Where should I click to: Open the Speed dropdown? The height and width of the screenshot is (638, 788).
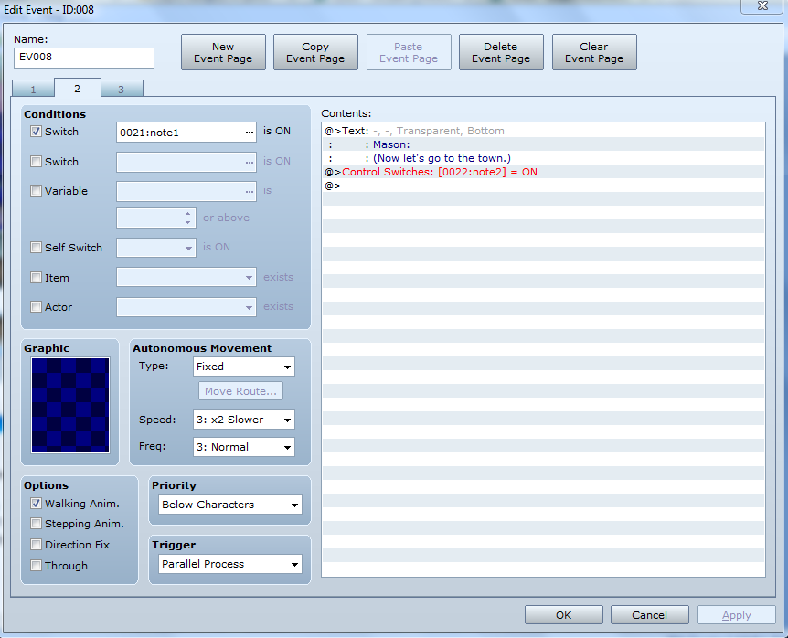click(244, 420)
